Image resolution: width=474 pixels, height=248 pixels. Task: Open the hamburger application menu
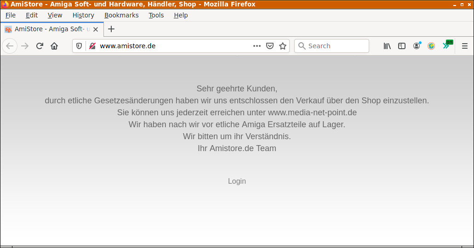pyautogui.click(x=465, y=46)
